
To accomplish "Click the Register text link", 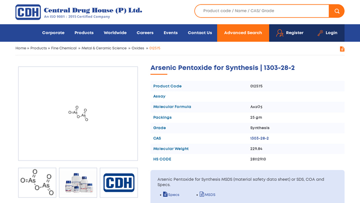I will coord(295,32).
